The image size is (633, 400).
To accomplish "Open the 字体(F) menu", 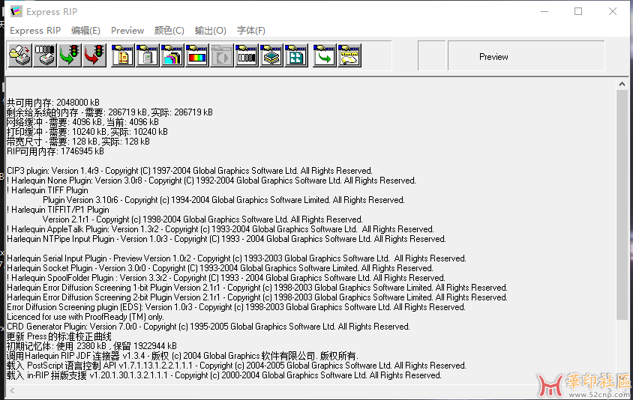I will [251, 31].
